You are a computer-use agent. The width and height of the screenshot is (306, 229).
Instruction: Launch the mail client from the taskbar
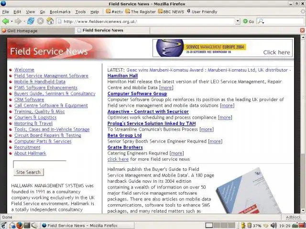[12, 225]
